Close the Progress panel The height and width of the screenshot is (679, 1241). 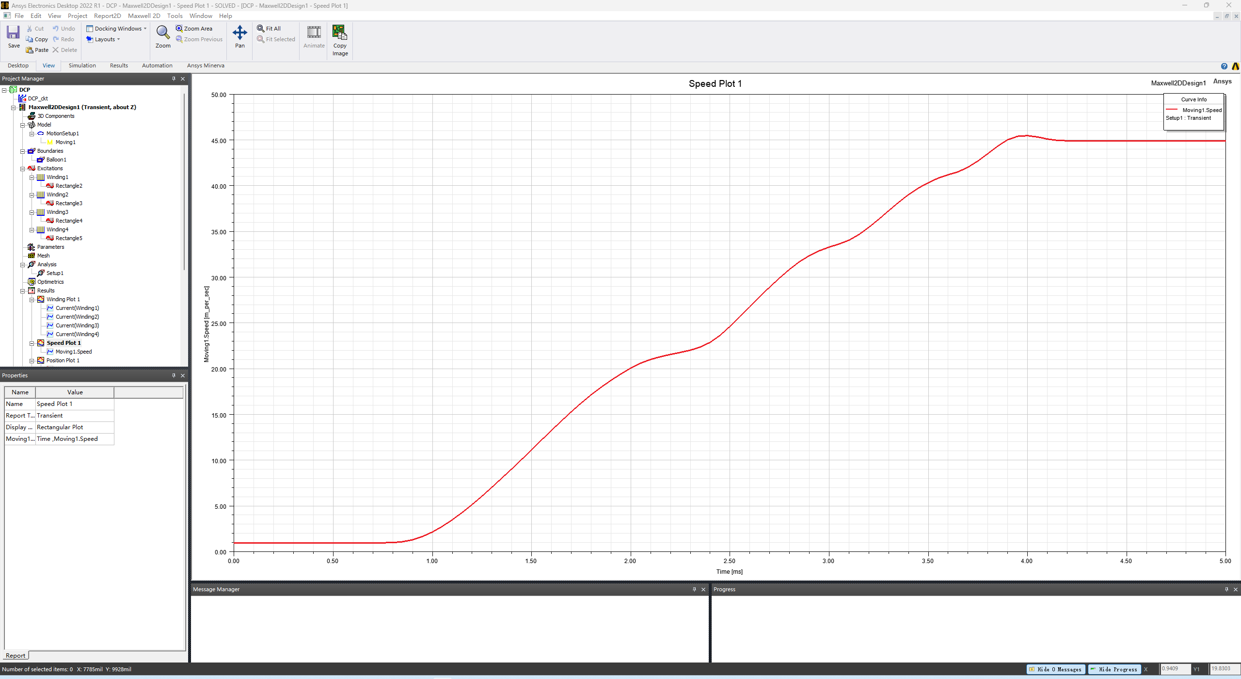[1236, 589]
